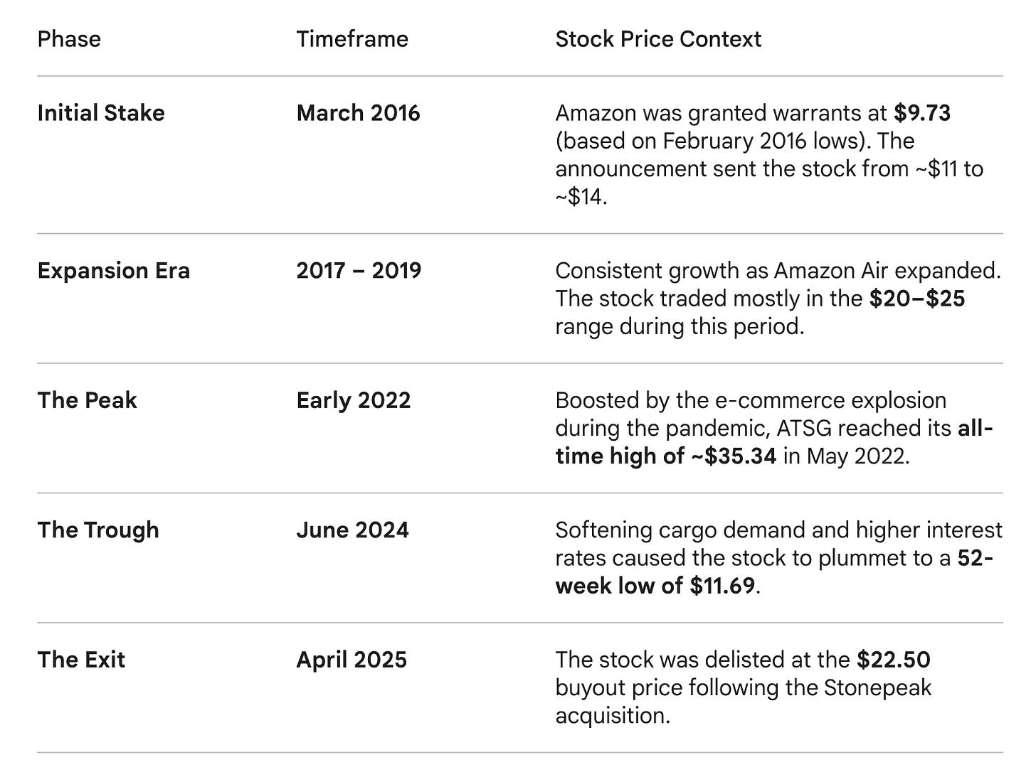Select the Expansion Era row label
The height and width of the screenshot is (767, 1036).
114,271
